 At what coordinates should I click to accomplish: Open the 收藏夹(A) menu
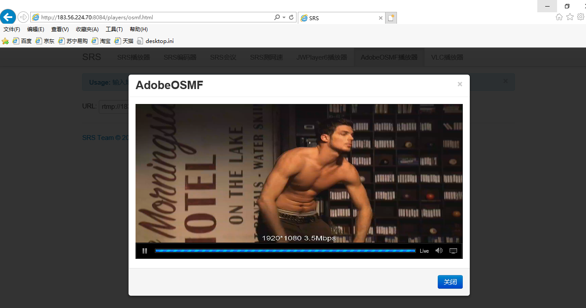coord(87,29)
